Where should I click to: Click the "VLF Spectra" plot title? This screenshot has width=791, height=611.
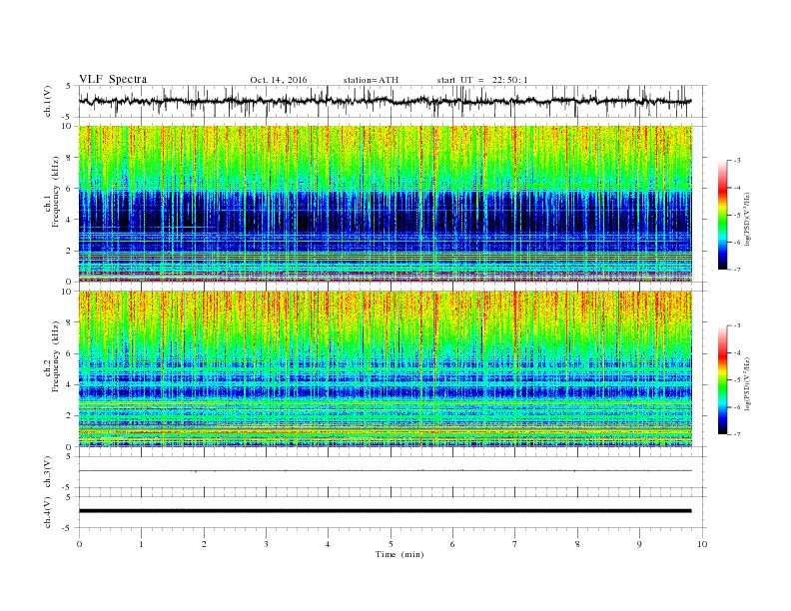[113, 79]
